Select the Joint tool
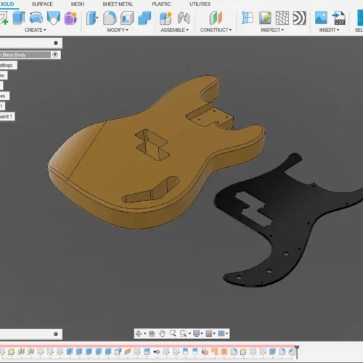363x363 pixels. (184, 17)
